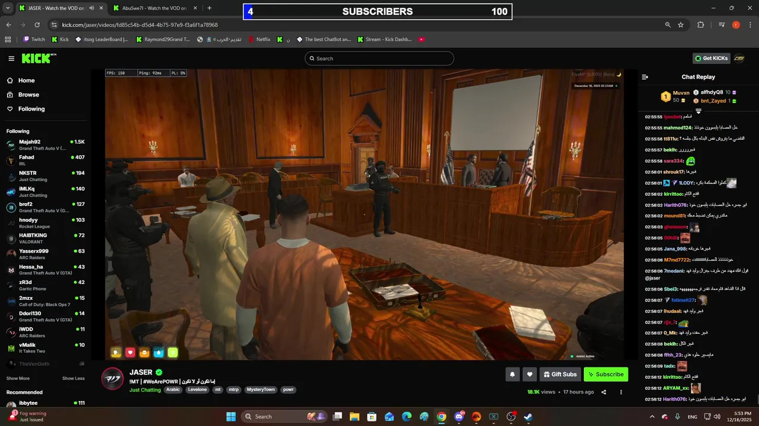Image resolution: width=759 pixels, height=426 pixels.
Task: Open the profile avatar in Kick's top-right
Action: point(739,59)
